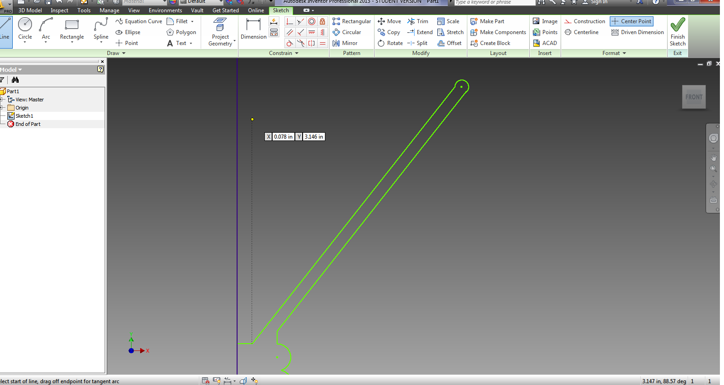Screen dimensions: 724x385
Task: Open the Text tool dropdown arrow
Action: pyautogui.click(x=191, y=44)
